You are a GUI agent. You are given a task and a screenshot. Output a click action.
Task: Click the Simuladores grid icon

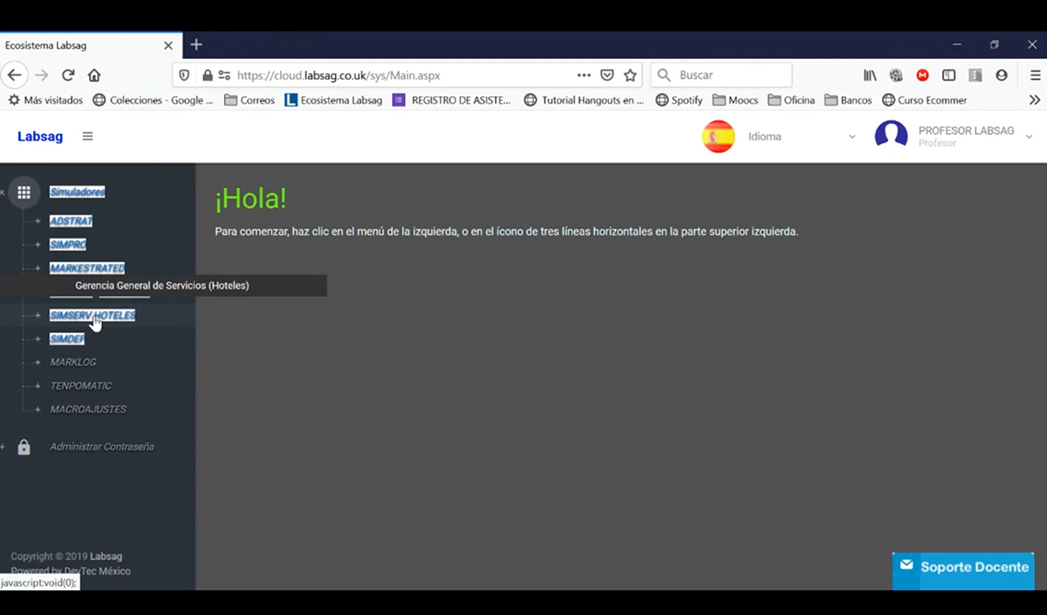pyautogui.click(x=24, y=192)
